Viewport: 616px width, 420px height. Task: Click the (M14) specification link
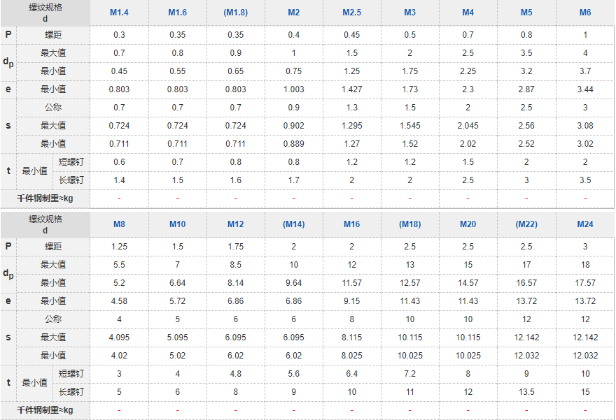294,224
